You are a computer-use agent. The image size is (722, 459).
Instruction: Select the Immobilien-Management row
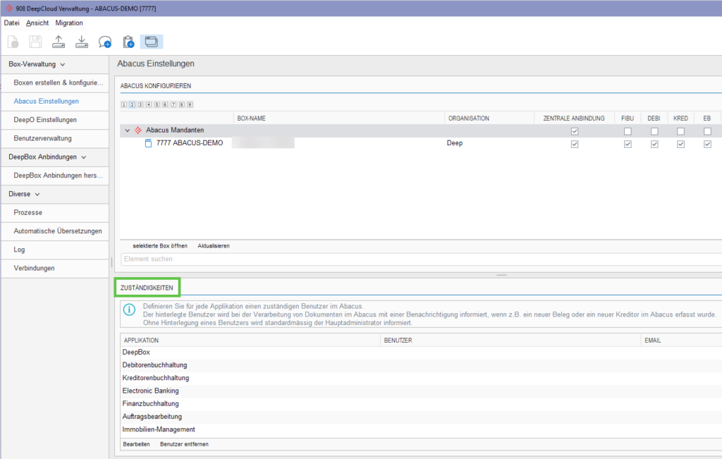421,429
